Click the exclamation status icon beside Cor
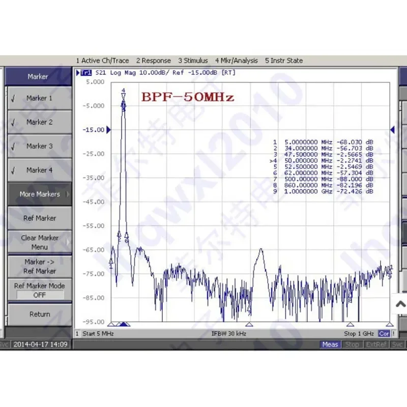 pos(393,334)
